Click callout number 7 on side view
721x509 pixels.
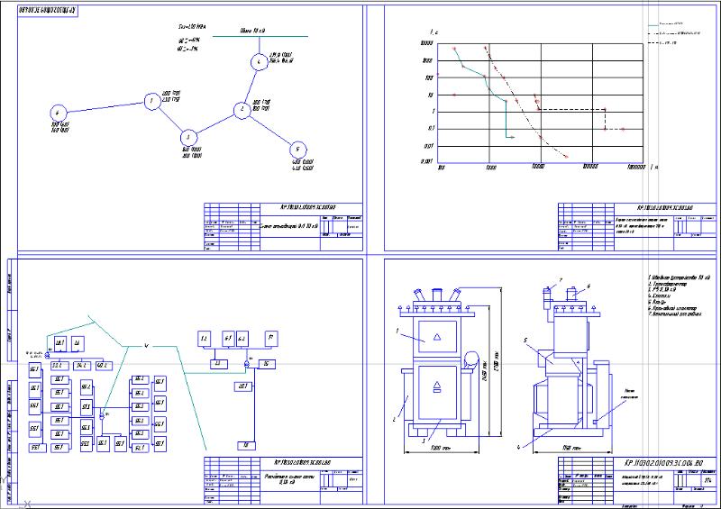click(x=561, y=279)
